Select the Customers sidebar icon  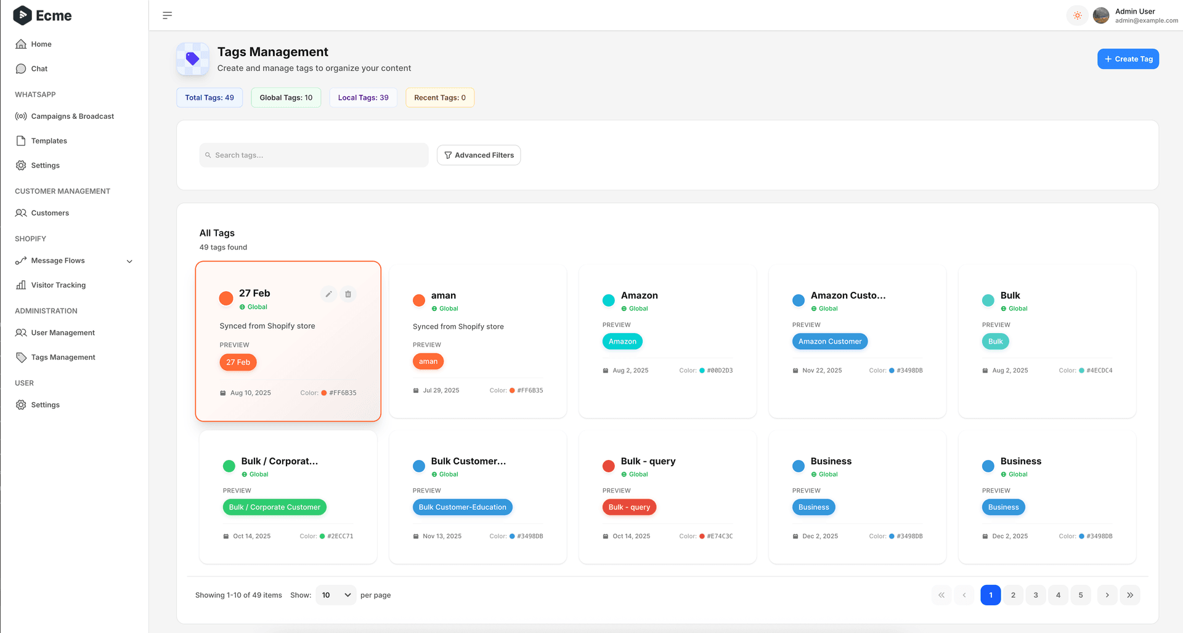point(21,212)
